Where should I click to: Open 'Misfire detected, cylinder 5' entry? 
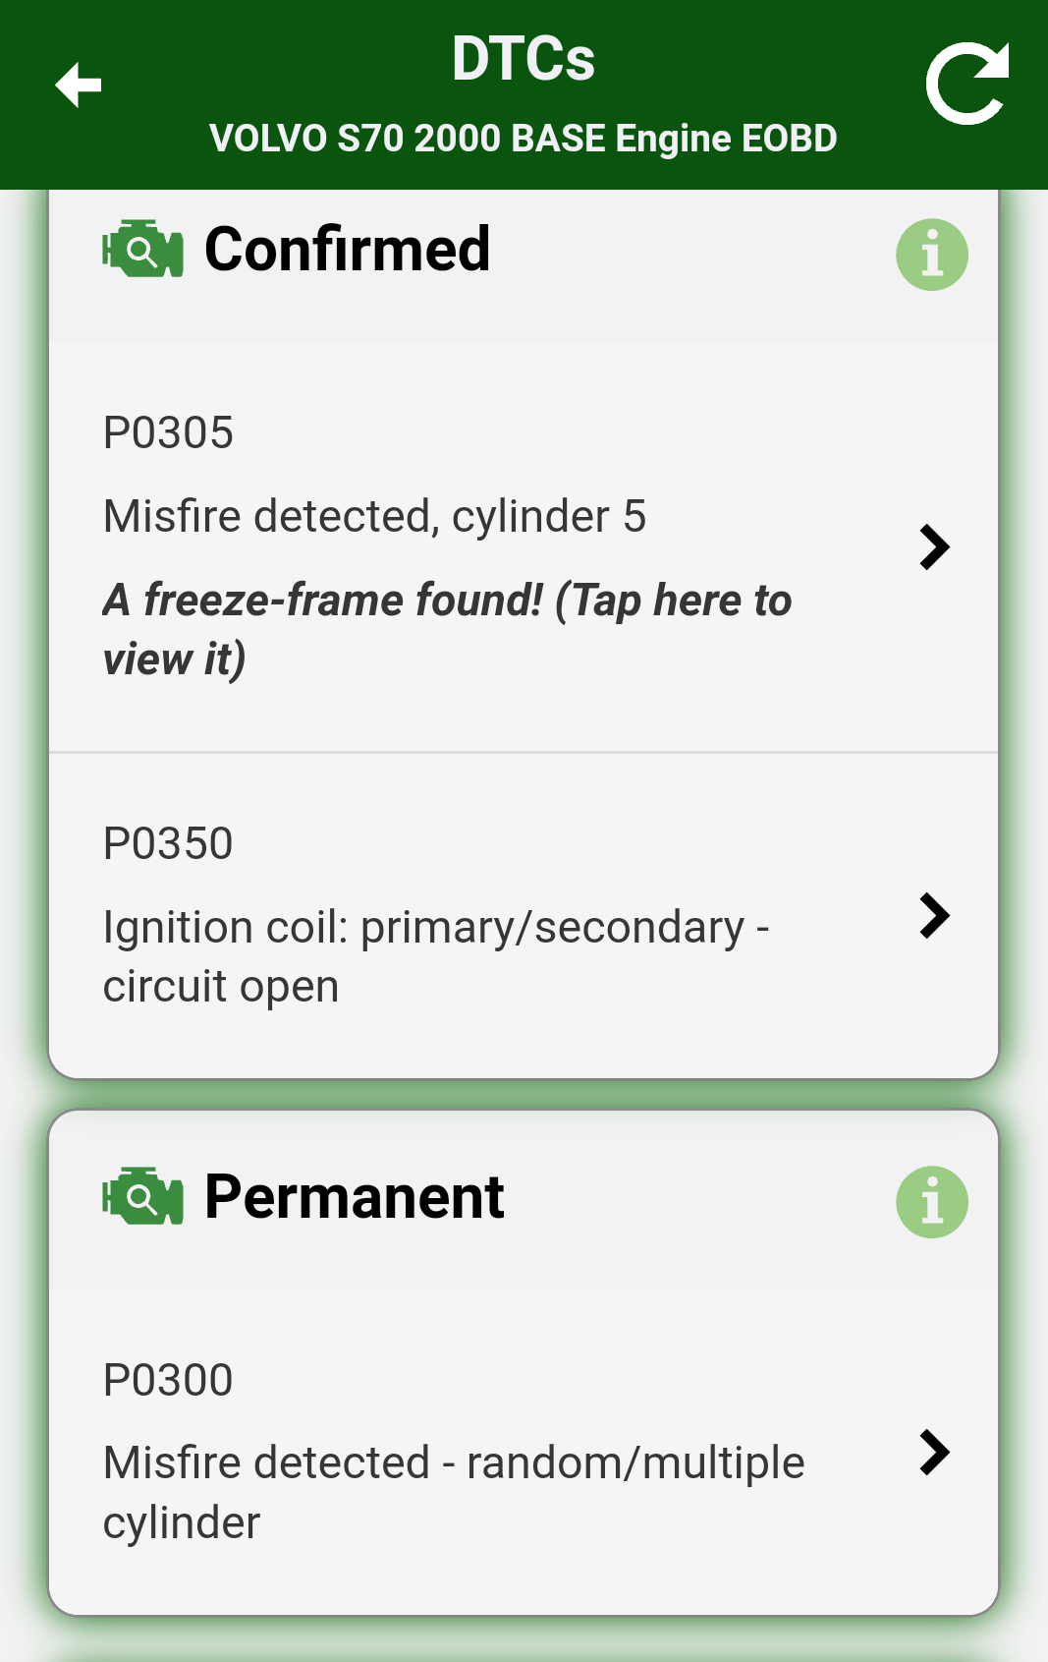pyautogui.click(x=374, y=517)
